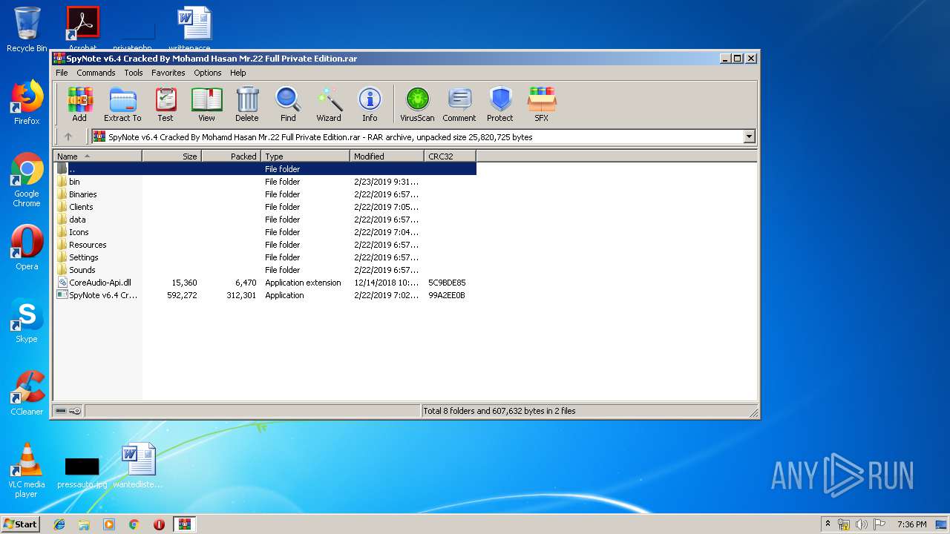950x534 pixels.
Task: Open the View tool in WinRAR
Action: (206, 104)
